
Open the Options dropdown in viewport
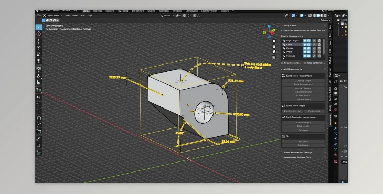(325, 20)
